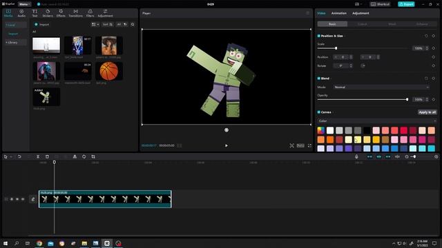
Task: Open the media view layout dropdown
Action: [95, 25]
